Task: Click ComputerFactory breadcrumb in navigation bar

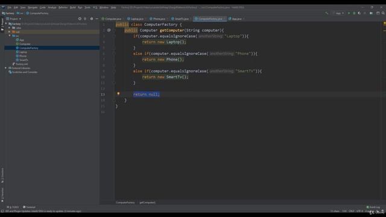Action: (x=37, y=13)
